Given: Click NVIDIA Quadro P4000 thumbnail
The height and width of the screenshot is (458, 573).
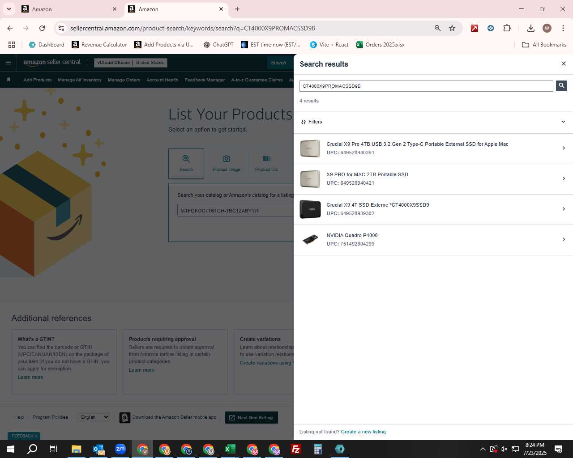Looking at the screenshot, I should [310, 240].
